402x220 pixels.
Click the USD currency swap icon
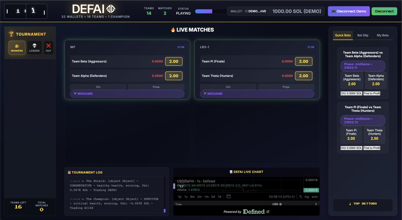281,204
